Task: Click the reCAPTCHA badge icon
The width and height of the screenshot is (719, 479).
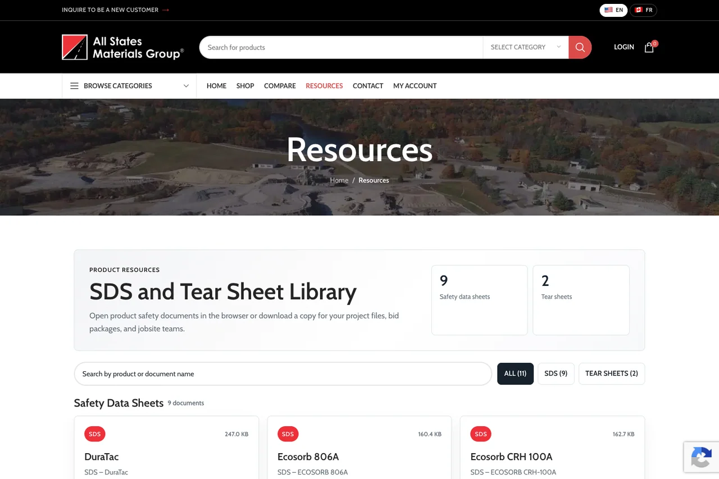Action: coord(701,457)
